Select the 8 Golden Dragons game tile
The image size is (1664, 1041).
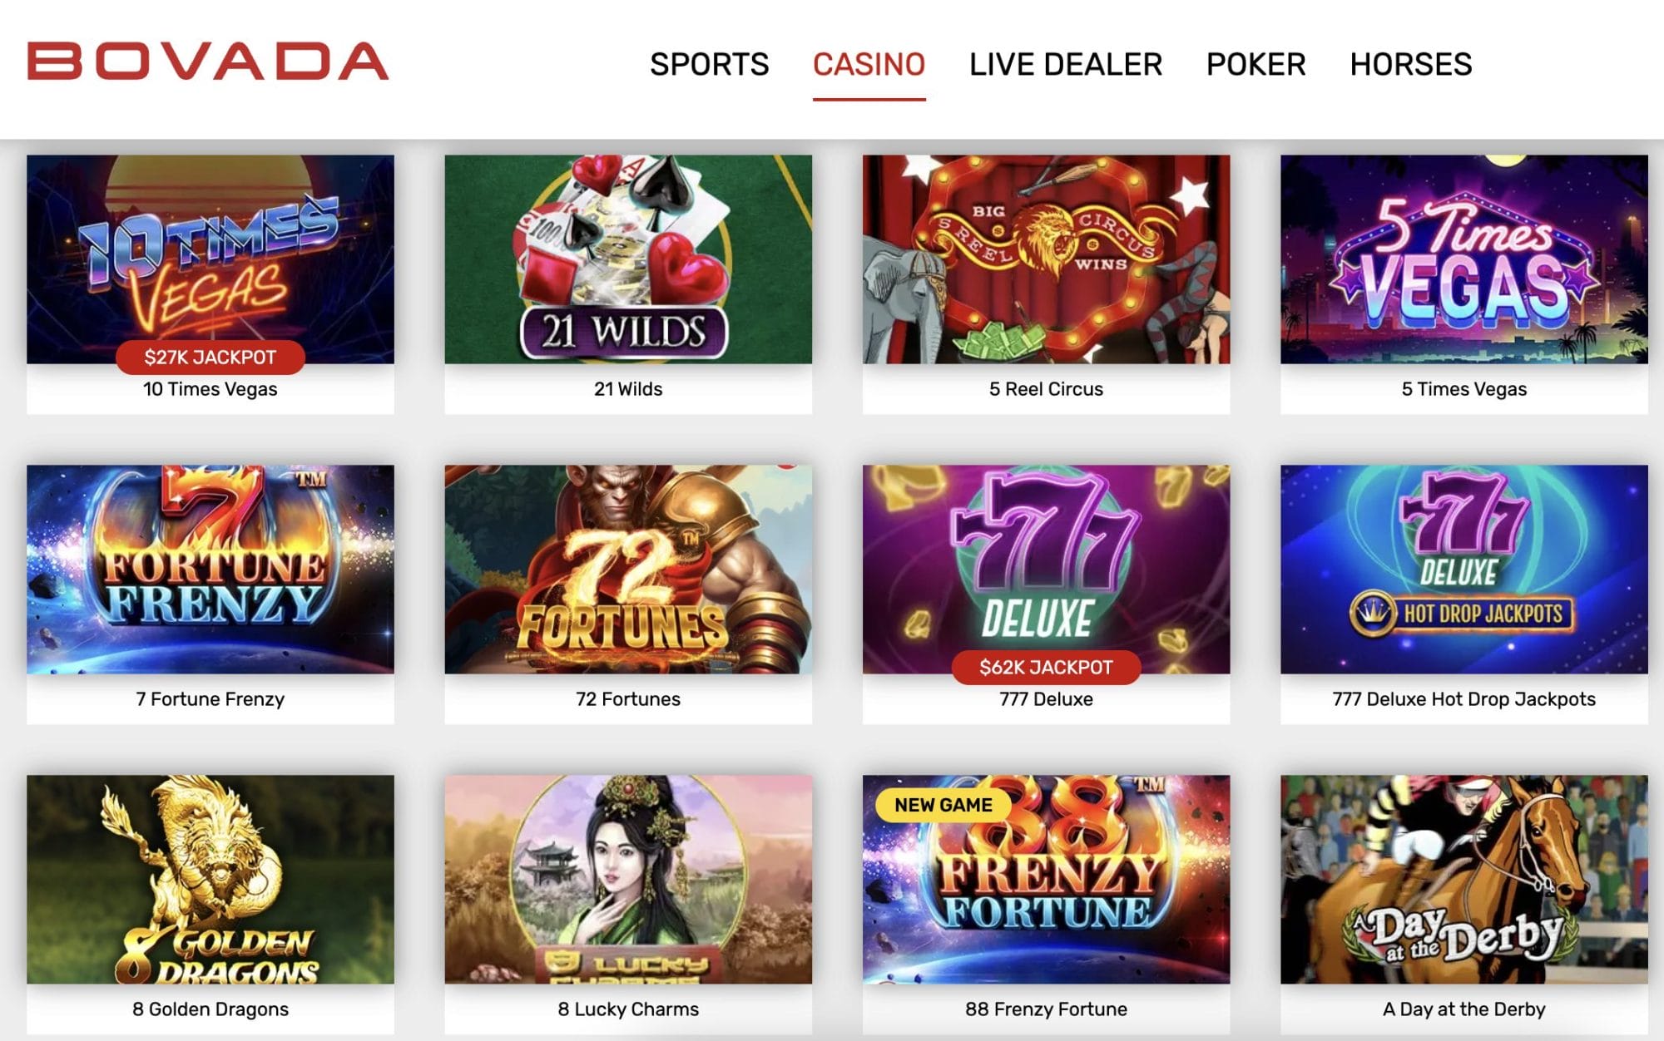pyautogui.click(x=210, y=879)
